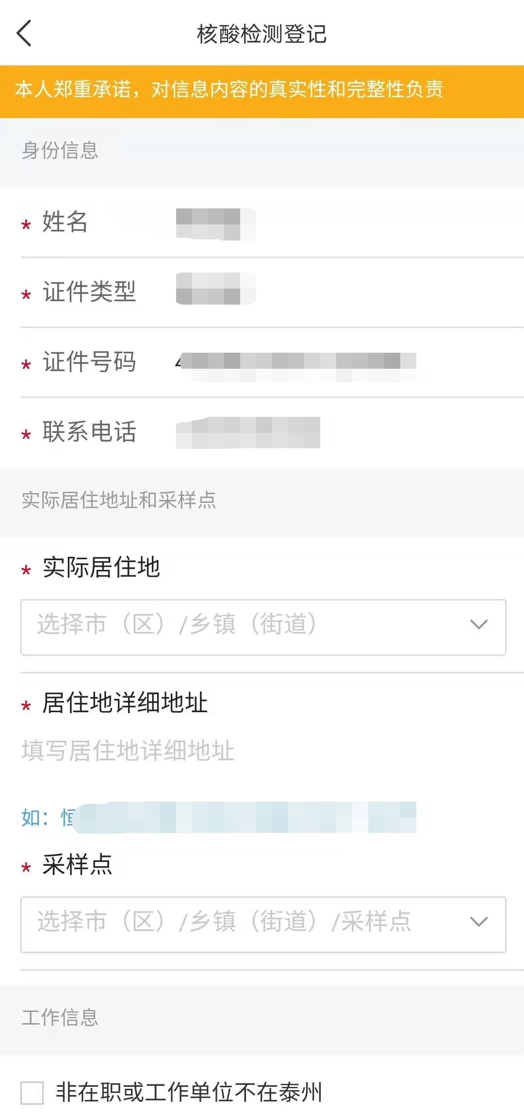Viewport: 524px width, 1113px height.
Task: Click the chevron arrow in 实际居住地 selector
Action: click(x=479, y=625)
